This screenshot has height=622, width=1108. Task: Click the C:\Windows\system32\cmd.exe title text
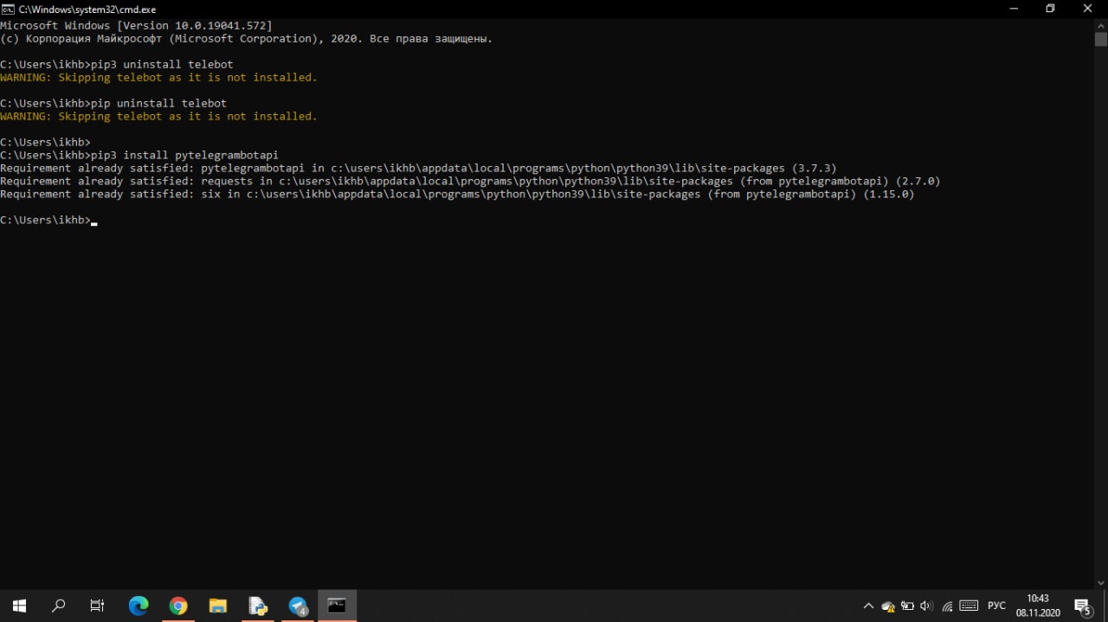tap(87, 9)
